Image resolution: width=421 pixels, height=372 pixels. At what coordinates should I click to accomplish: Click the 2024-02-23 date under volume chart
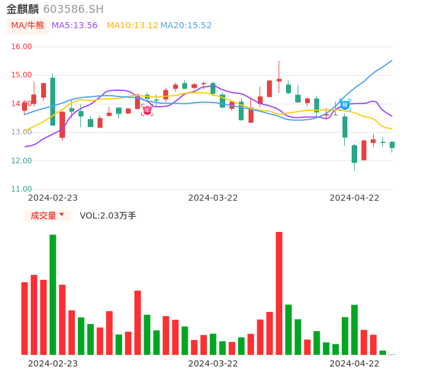[53, 363]
